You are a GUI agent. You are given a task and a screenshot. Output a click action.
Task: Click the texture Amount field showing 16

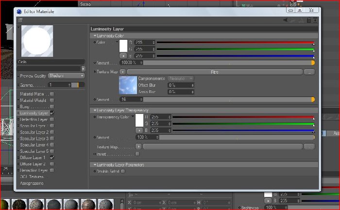(x=131, y=99)
